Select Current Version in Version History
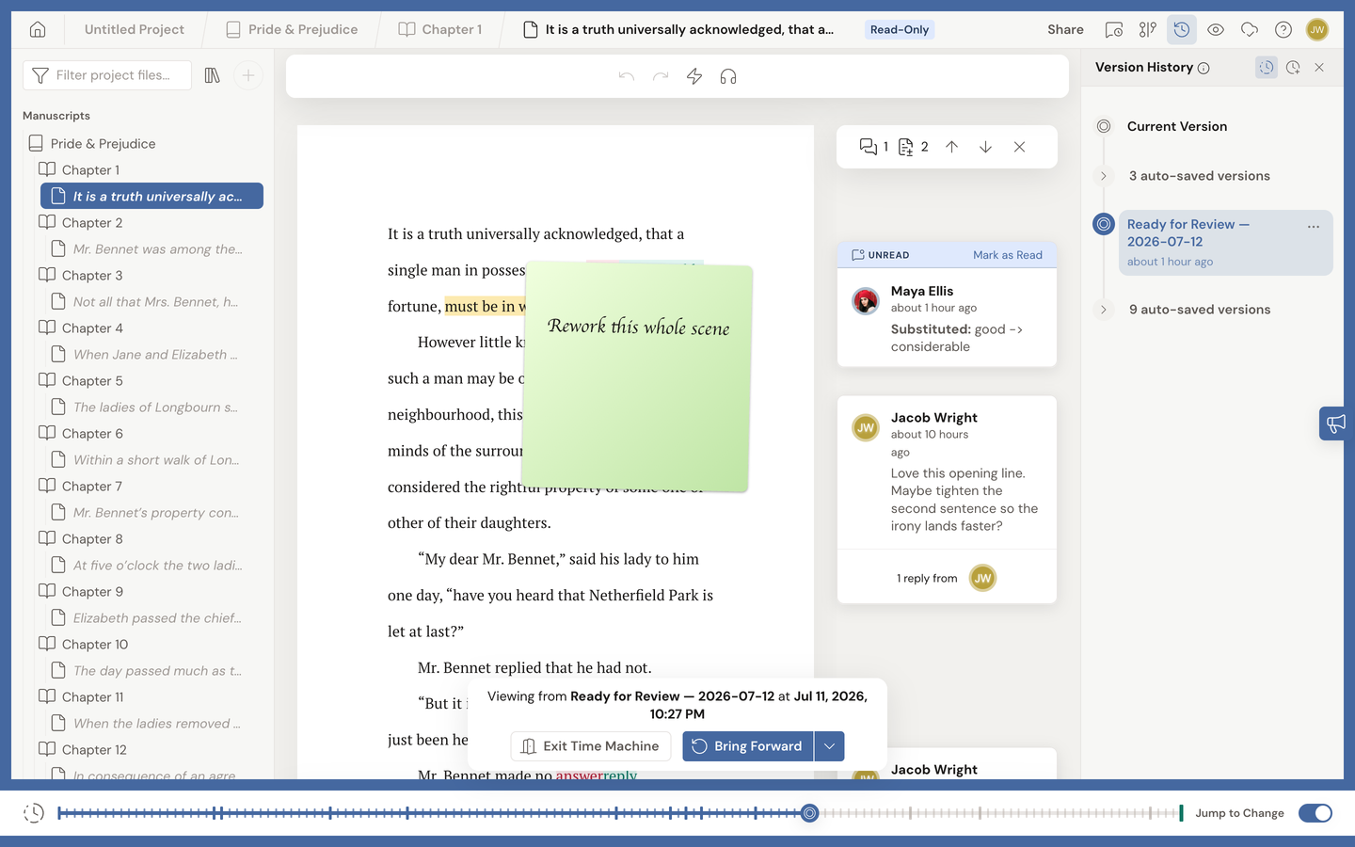Viewport: 1355px width, 847px height. [x=1177, y=126]
